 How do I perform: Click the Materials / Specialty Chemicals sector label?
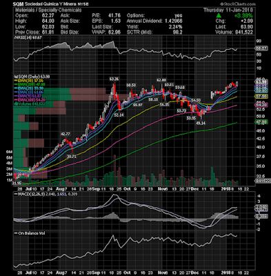click(48, 10)
